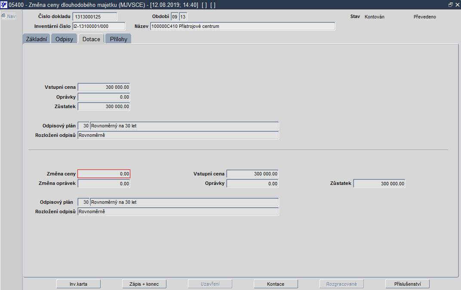The width and height of the screenshot is (461, 290).
Task: Focus the Číslo dokladu field
Action: pos(95,17)
